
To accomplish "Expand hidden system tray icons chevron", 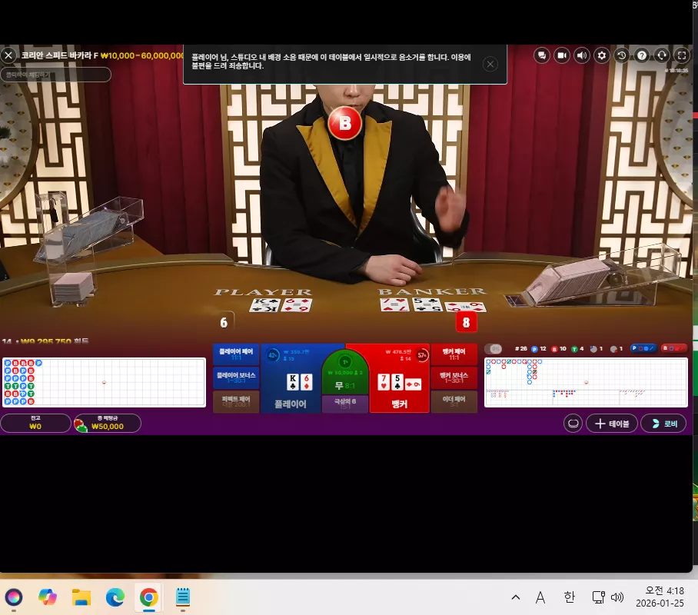I will point(516,597).
